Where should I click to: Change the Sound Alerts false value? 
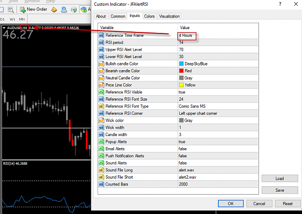tap(183, 163)
